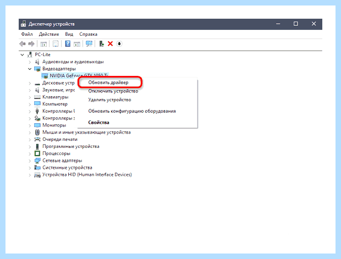341x259 pixels.
Task: Select the PC-Lite label
Action: [43, 54]
